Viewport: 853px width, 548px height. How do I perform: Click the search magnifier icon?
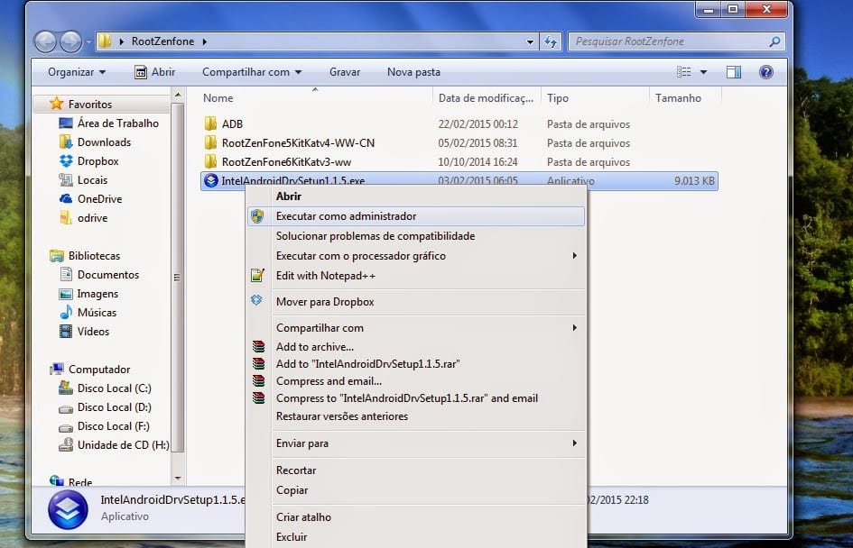[774, 41]
